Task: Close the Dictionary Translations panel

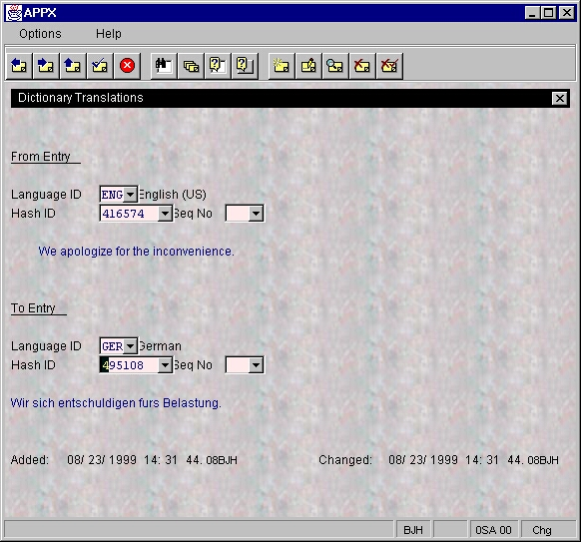Action: pyautogui.click(x=559, y=98)
